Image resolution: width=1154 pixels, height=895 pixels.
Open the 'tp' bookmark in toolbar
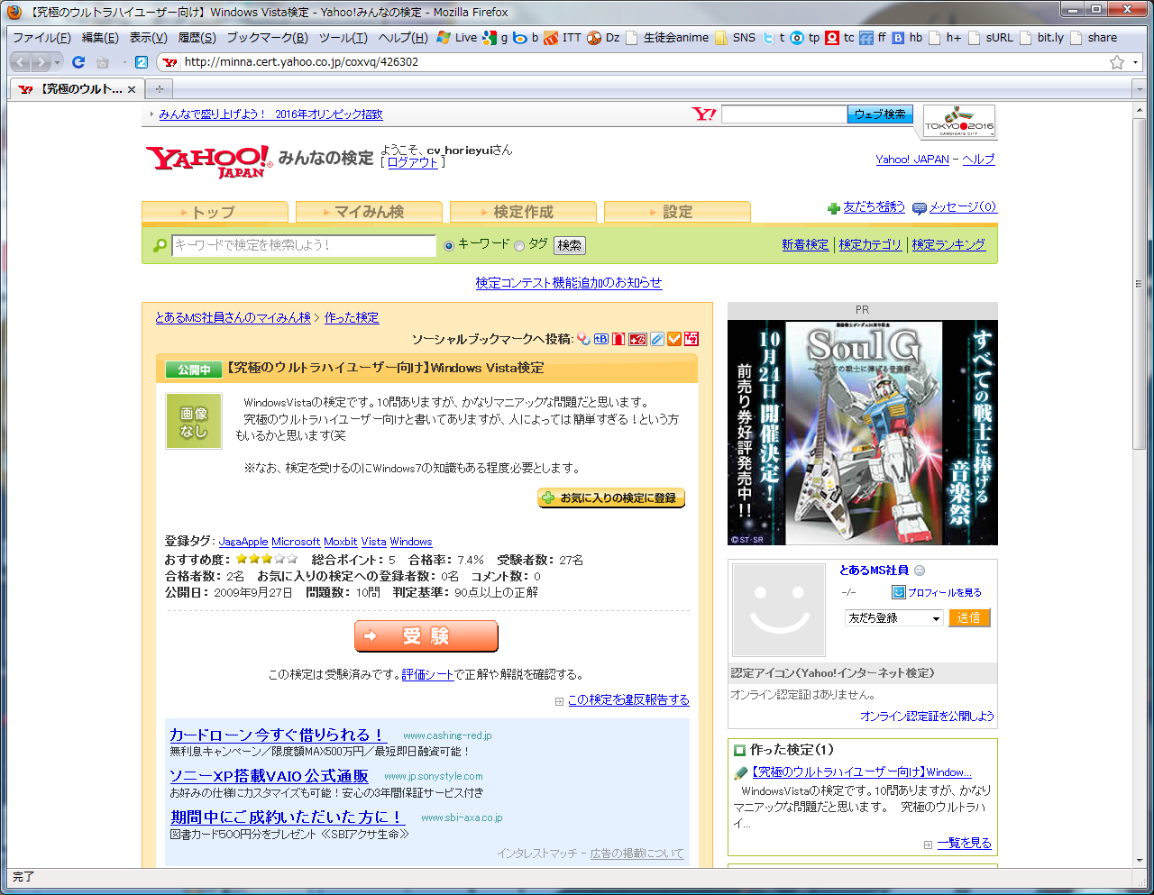805,38
